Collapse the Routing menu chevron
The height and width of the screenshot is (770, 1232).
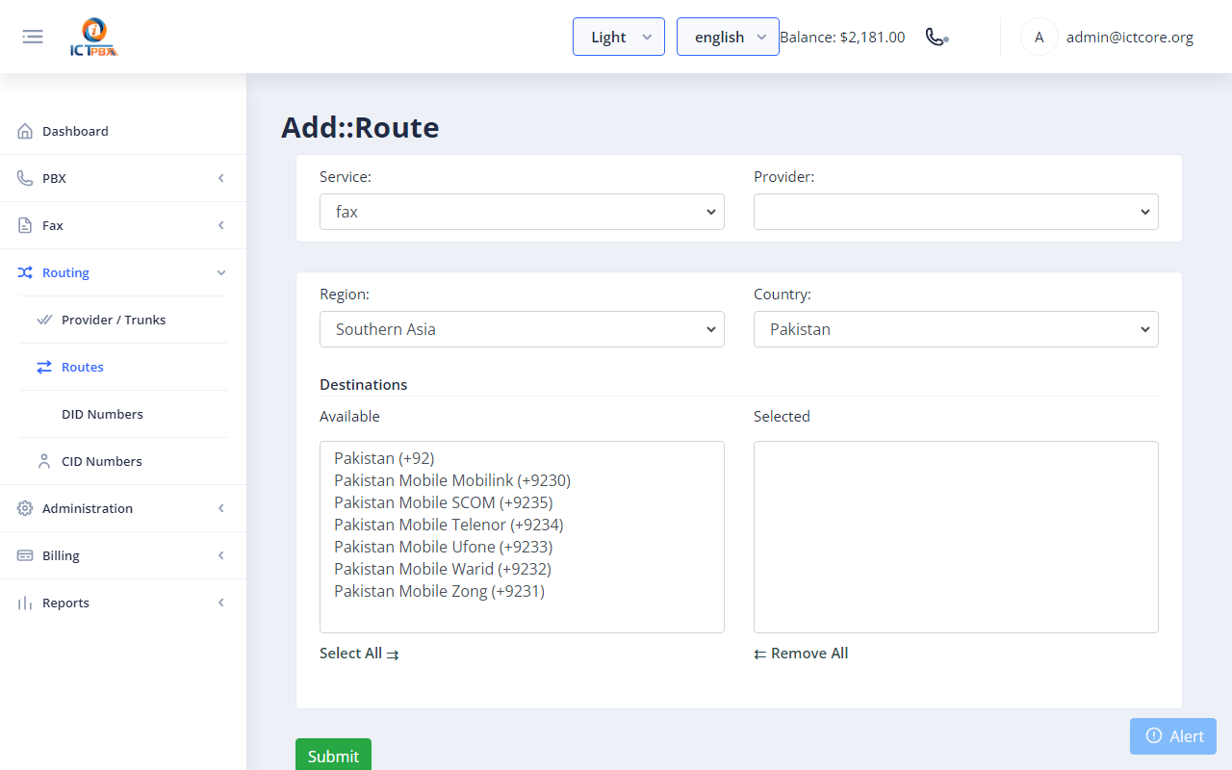pos(221,272)
